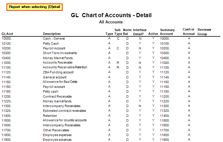The height and width of the screenshot is (142, 223).
Task: Select the 'Other Receivables' description
Action: click(x=56, y=130)
